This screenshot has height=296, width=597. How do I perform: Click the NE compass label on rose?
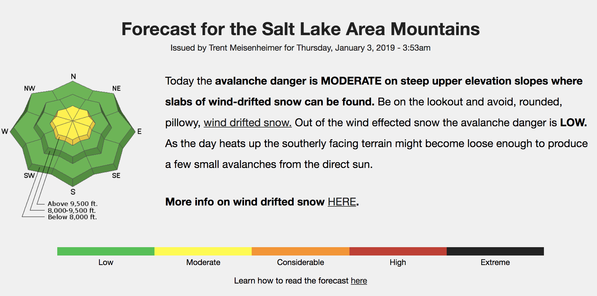tap(116, 88)
